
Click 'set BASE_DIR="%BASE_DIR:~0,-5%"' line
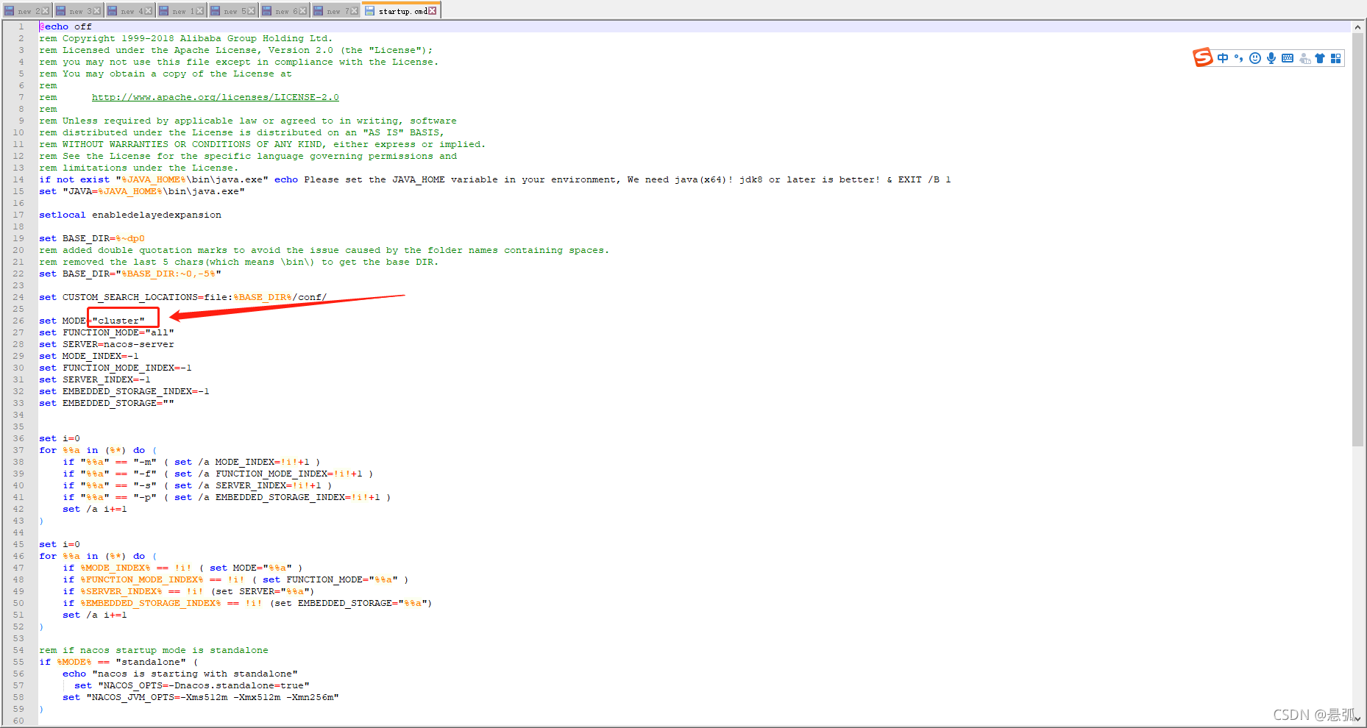[x=130, y=274]
